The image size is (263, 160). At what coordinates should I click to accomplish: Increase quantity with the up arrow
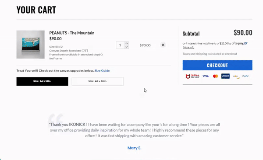(x=127, y=43)
